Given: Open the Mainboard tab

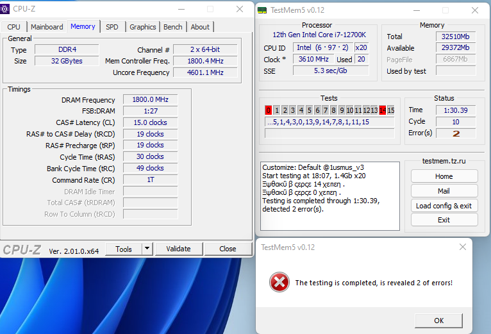Looking at the screenshot, I should (x=47, y=27).
